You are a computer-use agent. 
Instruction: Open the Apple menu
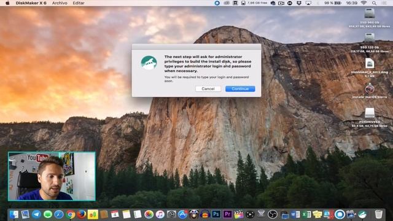[x=7, y=3]
